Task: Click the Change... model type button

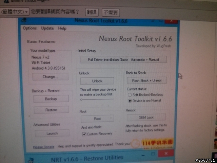Action: pos(51,77)
